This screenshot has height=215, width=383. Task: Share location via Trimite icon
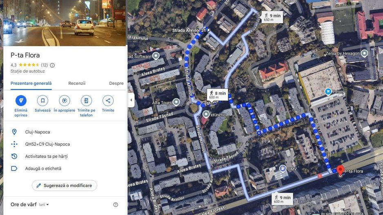coord(108,100)
